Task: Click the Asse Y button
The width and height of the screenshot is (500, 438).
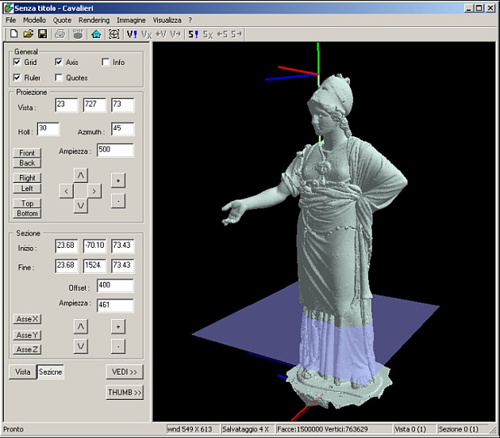Action: coord(27,335)
